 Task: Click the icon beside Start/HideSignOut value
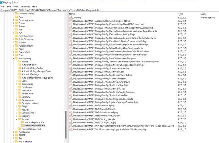tap(70, 85)
